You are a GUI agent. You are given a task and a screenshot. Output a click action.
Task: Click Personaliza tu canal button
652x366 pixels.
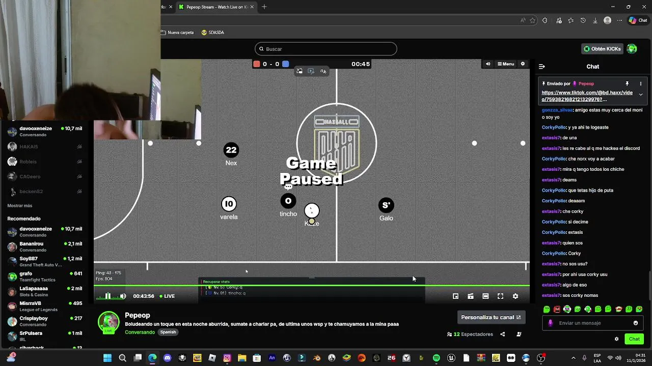click(491, 317)
